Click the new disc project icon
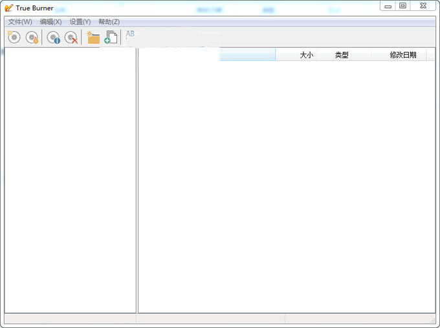 tap(14, 38)
